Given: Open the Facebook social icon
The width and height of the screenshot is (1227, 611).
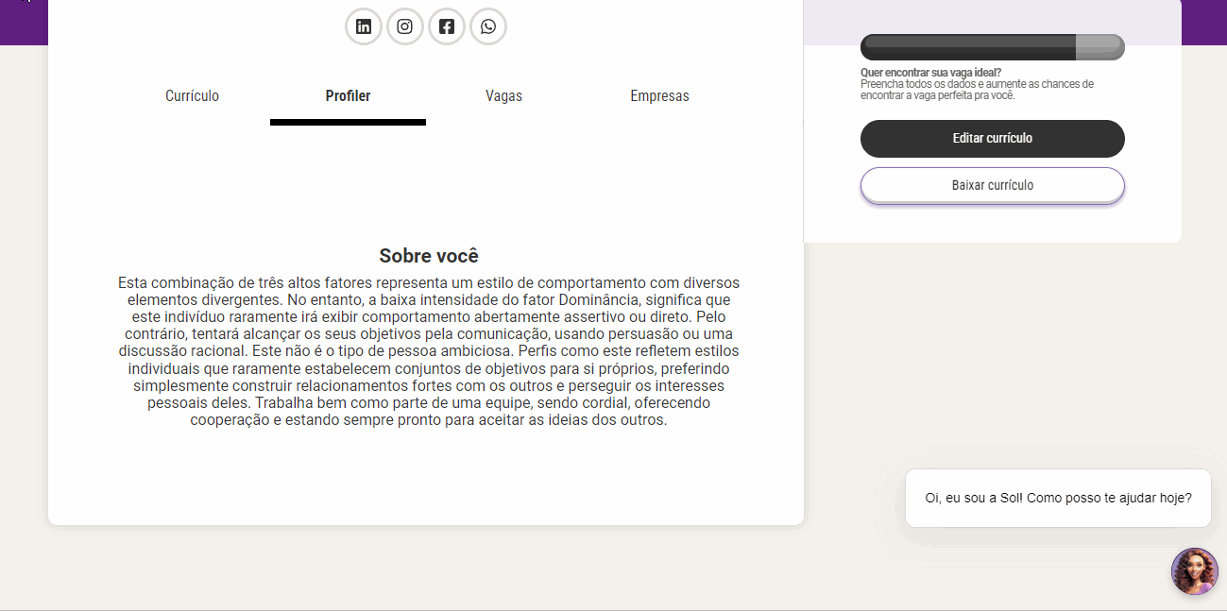Looking at the screenshot, I should click(x=447, y=26).
